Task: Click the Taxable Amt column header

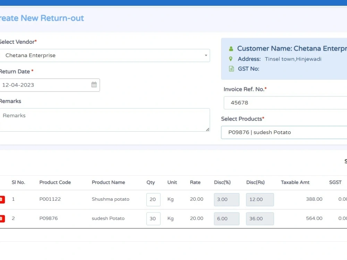Action: click(x=295, y=182)
